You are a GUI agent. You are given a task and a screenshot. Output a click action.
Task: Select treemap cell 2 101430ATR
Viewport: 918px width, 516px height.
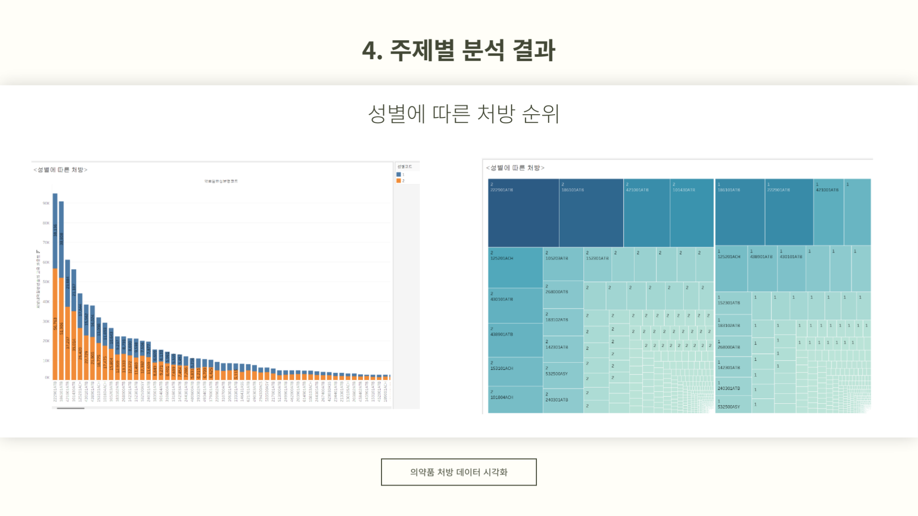[x=691, y=215]
